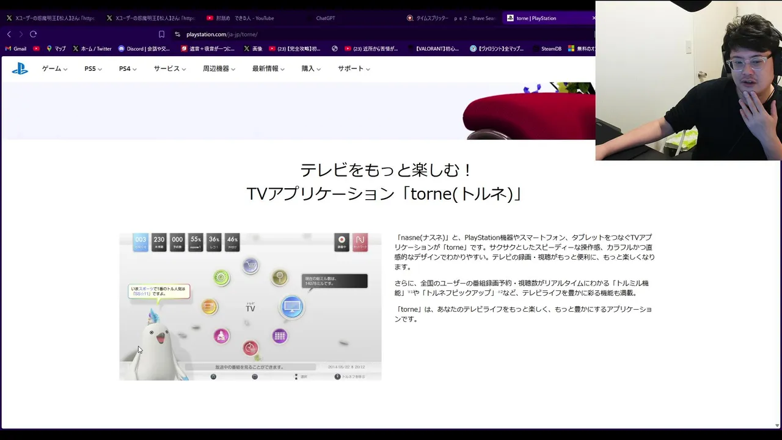
Task: Open YouTube bookmark icon next to Gmail
Action: 37,49
